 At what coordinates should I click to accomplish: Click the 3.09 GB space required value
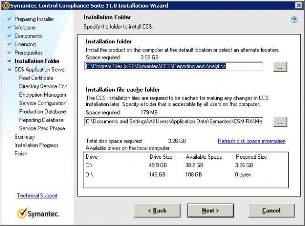point(149,57)
